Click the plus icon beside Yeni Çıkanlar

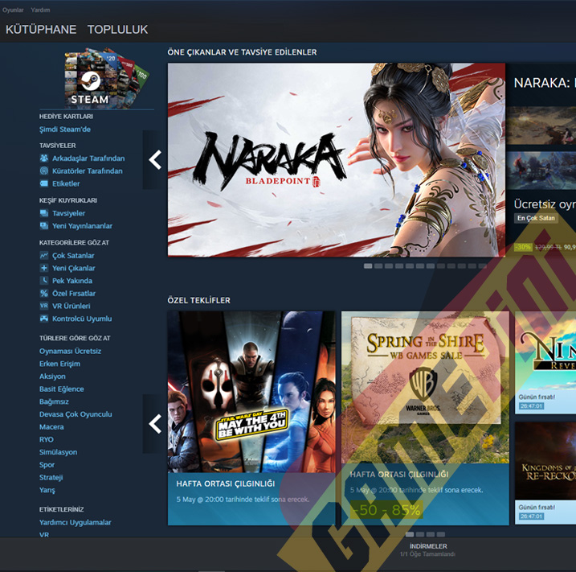(44, 269)
